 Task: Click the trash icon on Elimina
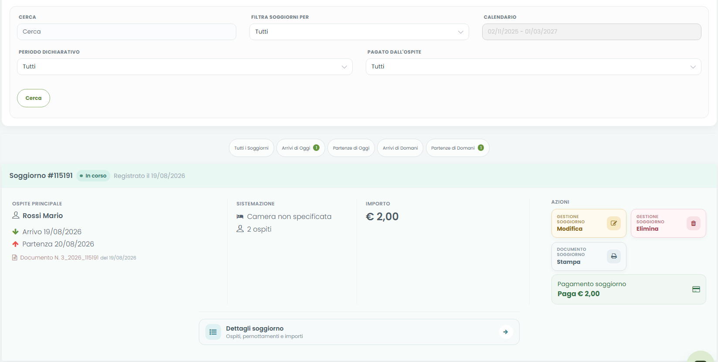[x=694, y=223]
